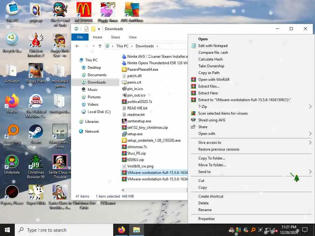Open the Recycle Bin icon
This screenshot has height=236, width=315.
click(12, 42)
